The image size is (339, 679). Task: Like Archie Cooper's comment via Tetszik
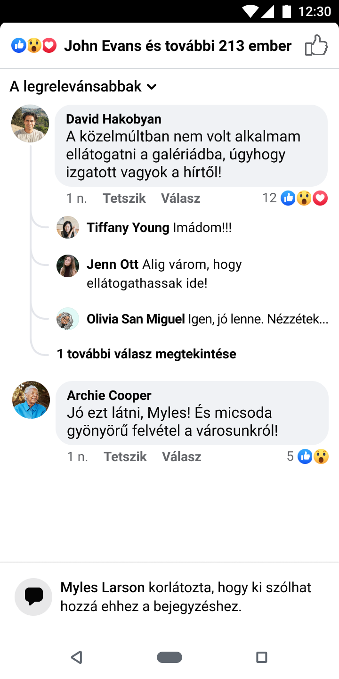point(125,456)
